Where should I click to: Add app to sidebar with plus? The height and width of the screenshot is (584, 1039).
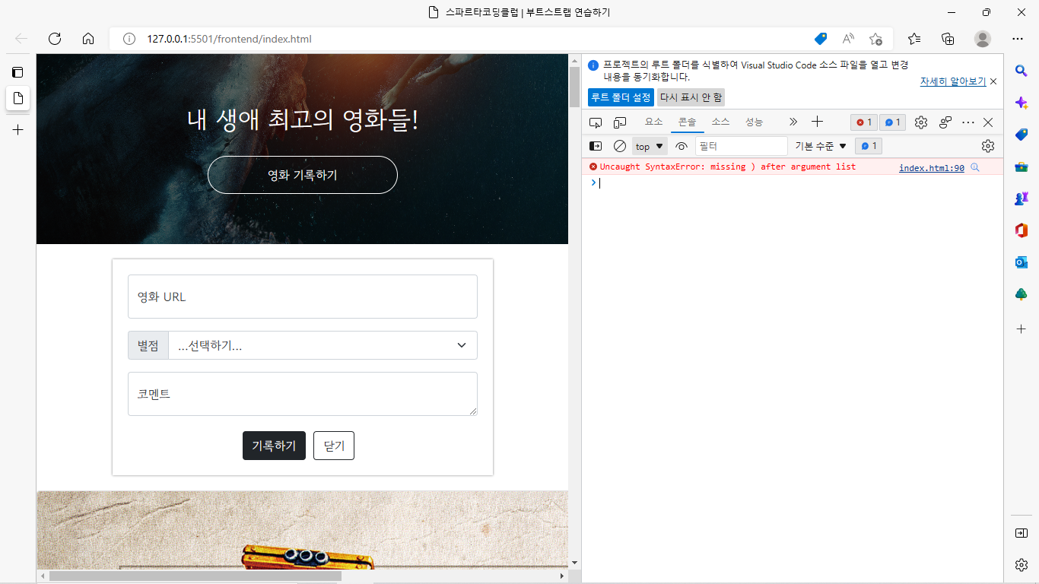point(1022,328)
